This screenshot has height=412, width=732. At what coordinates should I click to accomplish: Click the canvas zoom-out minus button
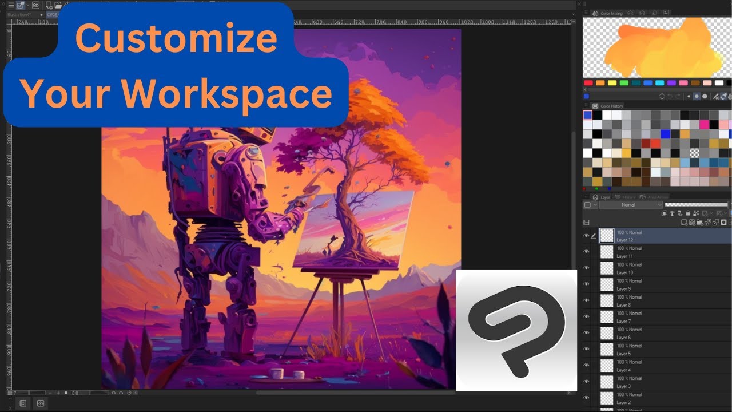50,393
